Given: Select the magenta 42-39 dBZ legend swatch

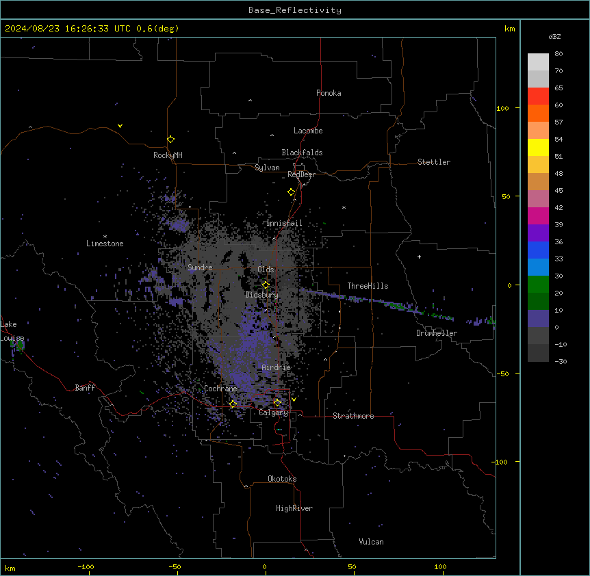Looking at the screenshot, I should [x=538, y=215].
